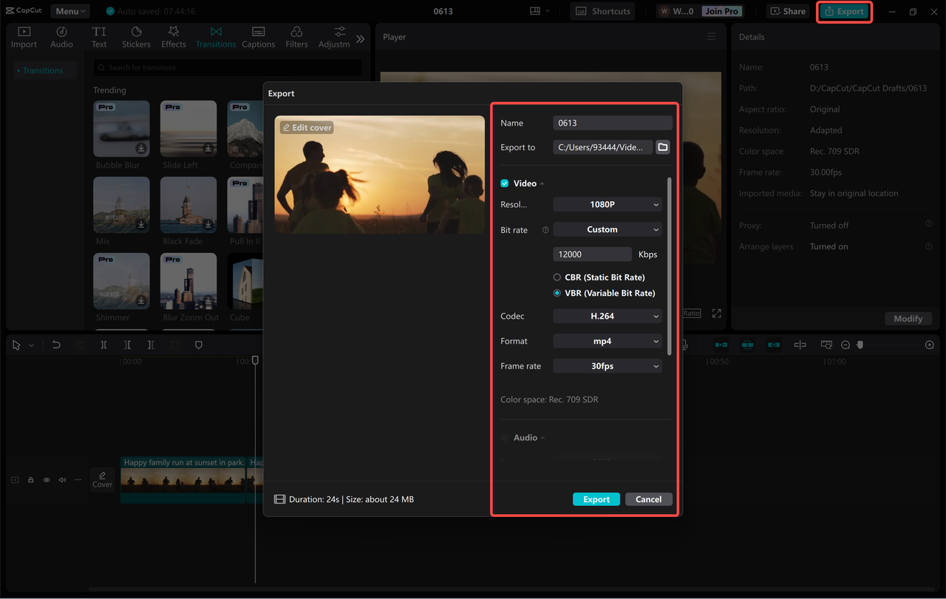The width and height of the screenshot is (946, 599).
Task: Click the zoom-to-fit timeline ruler icon
Action: point(826,345)
